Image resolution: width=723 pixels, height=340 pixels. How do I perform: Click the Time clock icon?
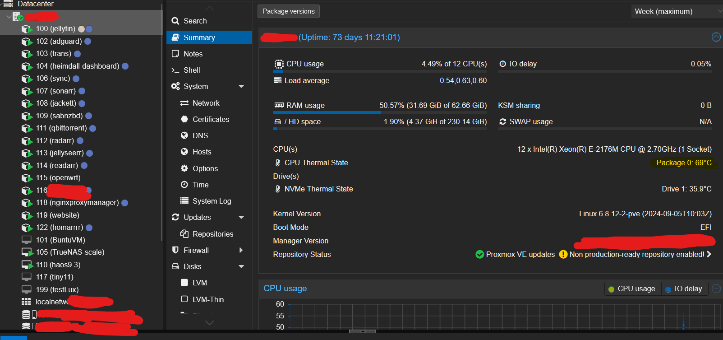(184, 185)
